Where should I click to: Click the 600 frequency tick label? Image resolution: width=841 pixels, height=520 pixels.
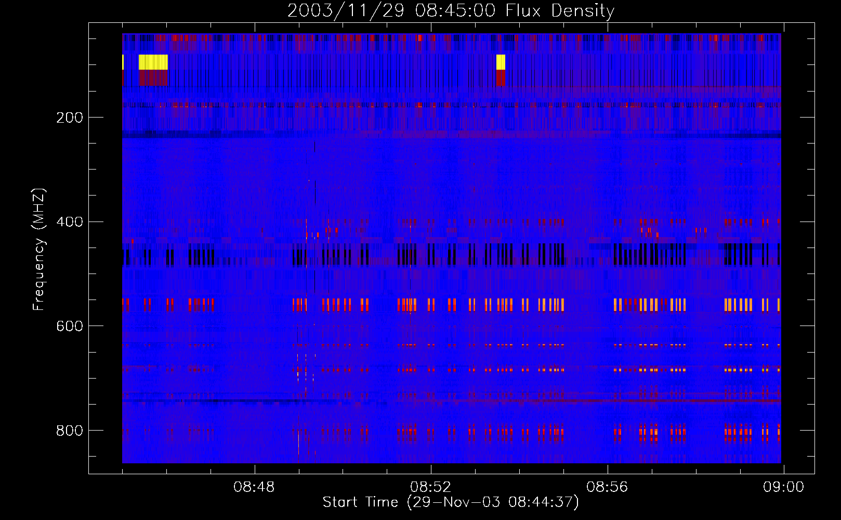point(70,326)
